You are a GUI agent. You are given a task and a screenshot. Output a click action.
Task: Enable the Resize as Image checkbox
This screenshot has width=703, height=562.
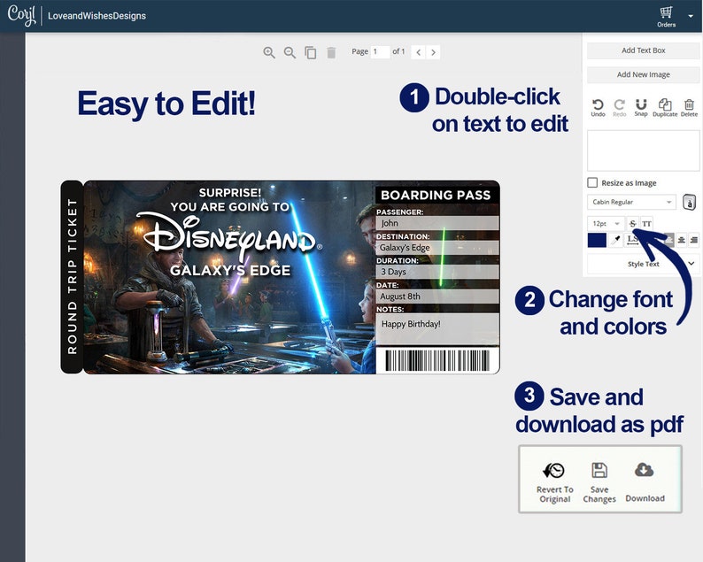tap(592, 182)
